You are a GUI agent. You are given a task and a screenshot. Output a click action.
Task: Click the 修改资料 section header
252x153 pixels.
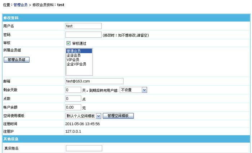[x=11, y=18]
